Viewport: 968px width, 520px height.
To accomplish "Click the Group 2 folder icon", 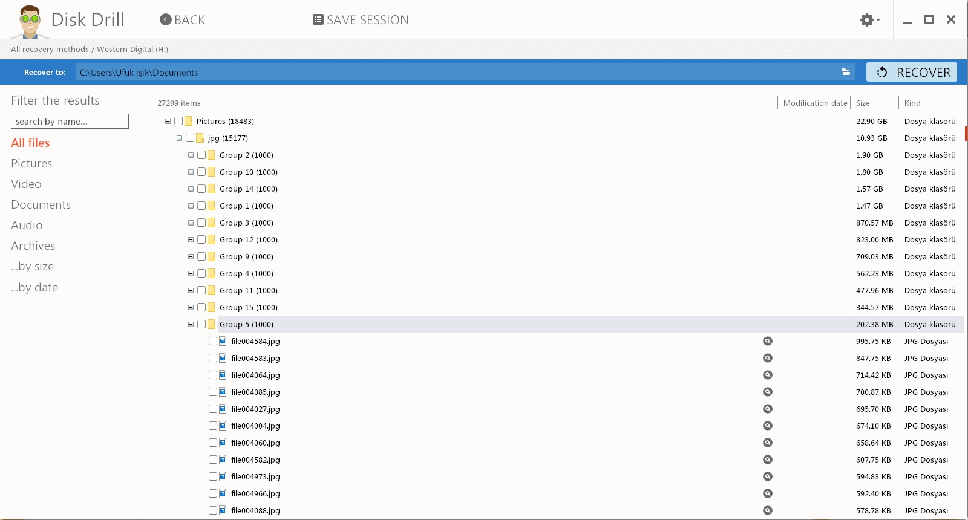I will coord(211,155).
